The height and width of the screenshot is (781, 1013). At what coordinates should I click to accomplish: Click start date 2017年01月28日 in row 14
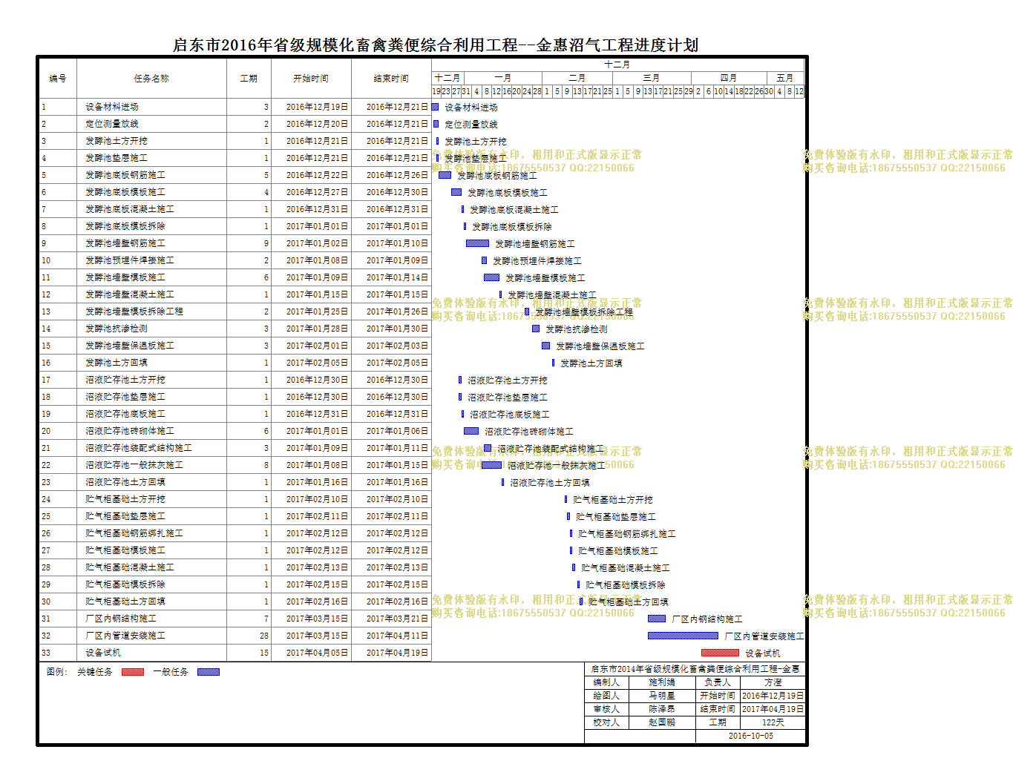pyautogui.click(x=317, y=329)
